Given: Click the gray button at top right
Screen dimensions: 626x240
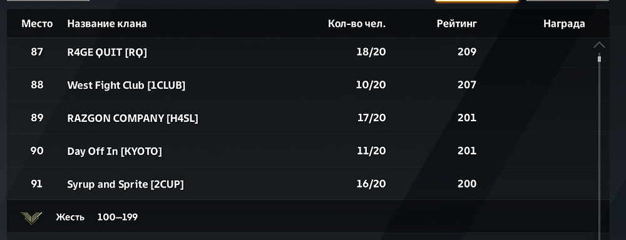Looking at the screenshot, I should coord(568,1).
